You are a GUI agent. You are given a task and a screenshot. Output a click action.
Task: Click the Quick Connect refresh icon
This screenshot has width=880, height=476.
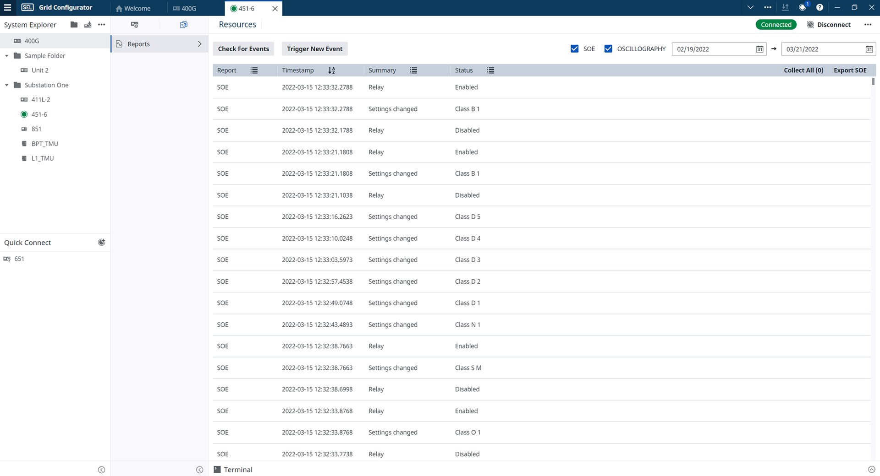click(x=102, y=242)
